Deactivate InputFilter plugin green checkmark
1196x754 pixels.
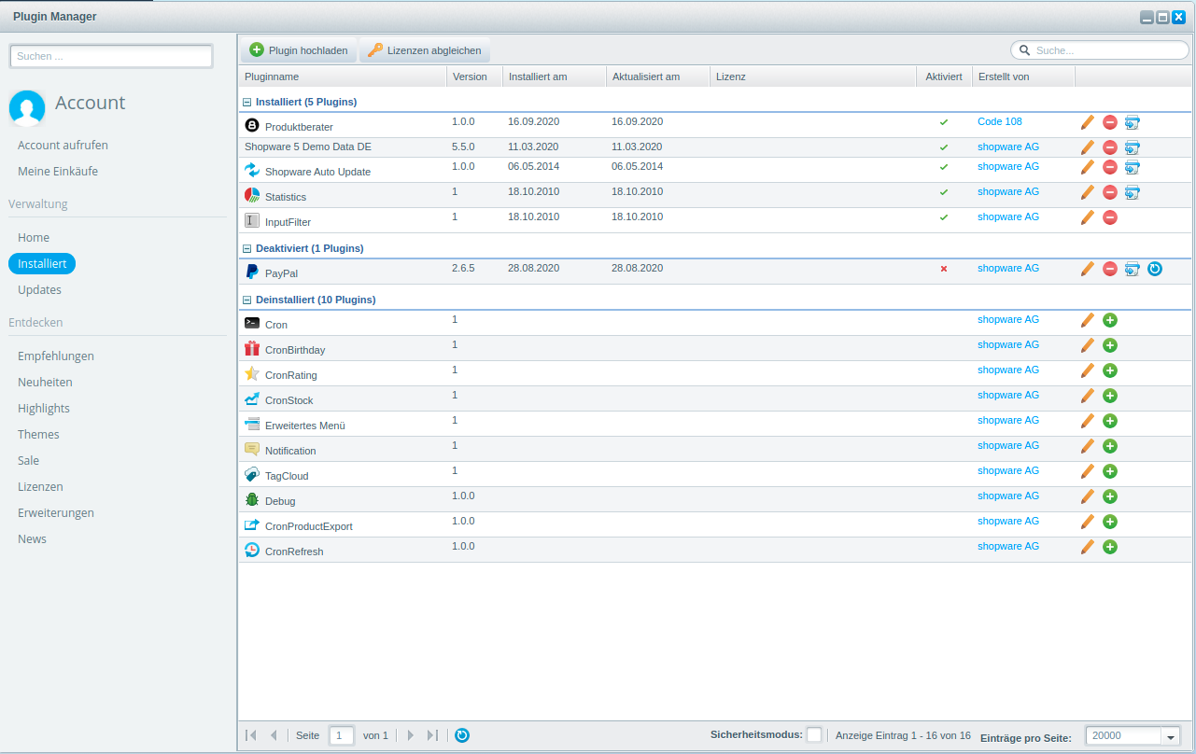point(944,217)
